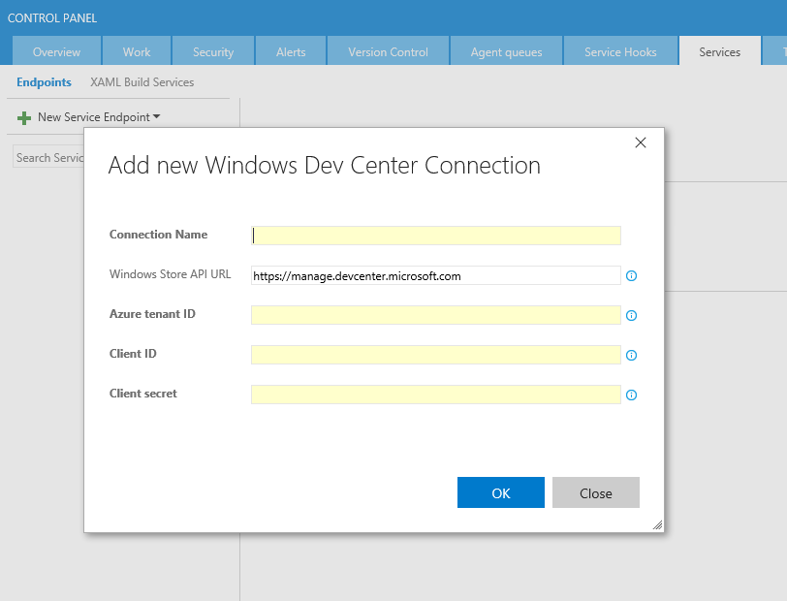Select the Version Control tab
The image size is (787, 601).
pos(388,52)
